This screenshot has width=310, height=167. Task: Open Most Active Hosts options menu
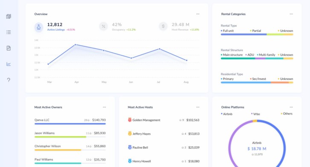tap(198, 107)
